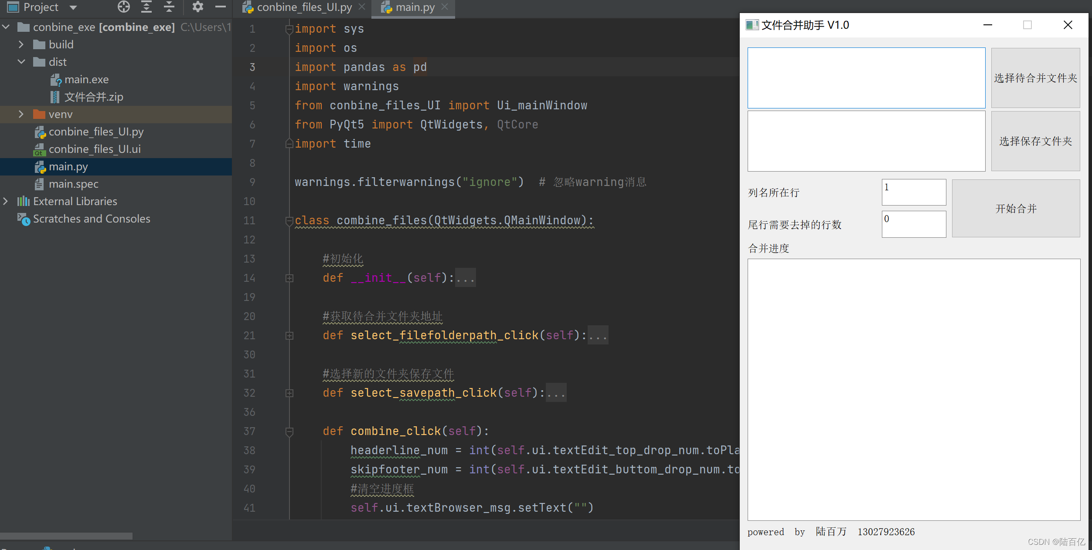Open Project panel settings gear

[198, 7]
